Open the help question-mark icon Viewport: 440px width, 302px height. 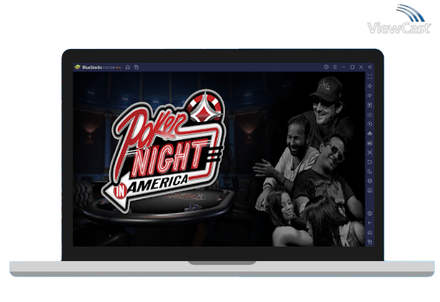pyautogui.click(x=326, y=67)
